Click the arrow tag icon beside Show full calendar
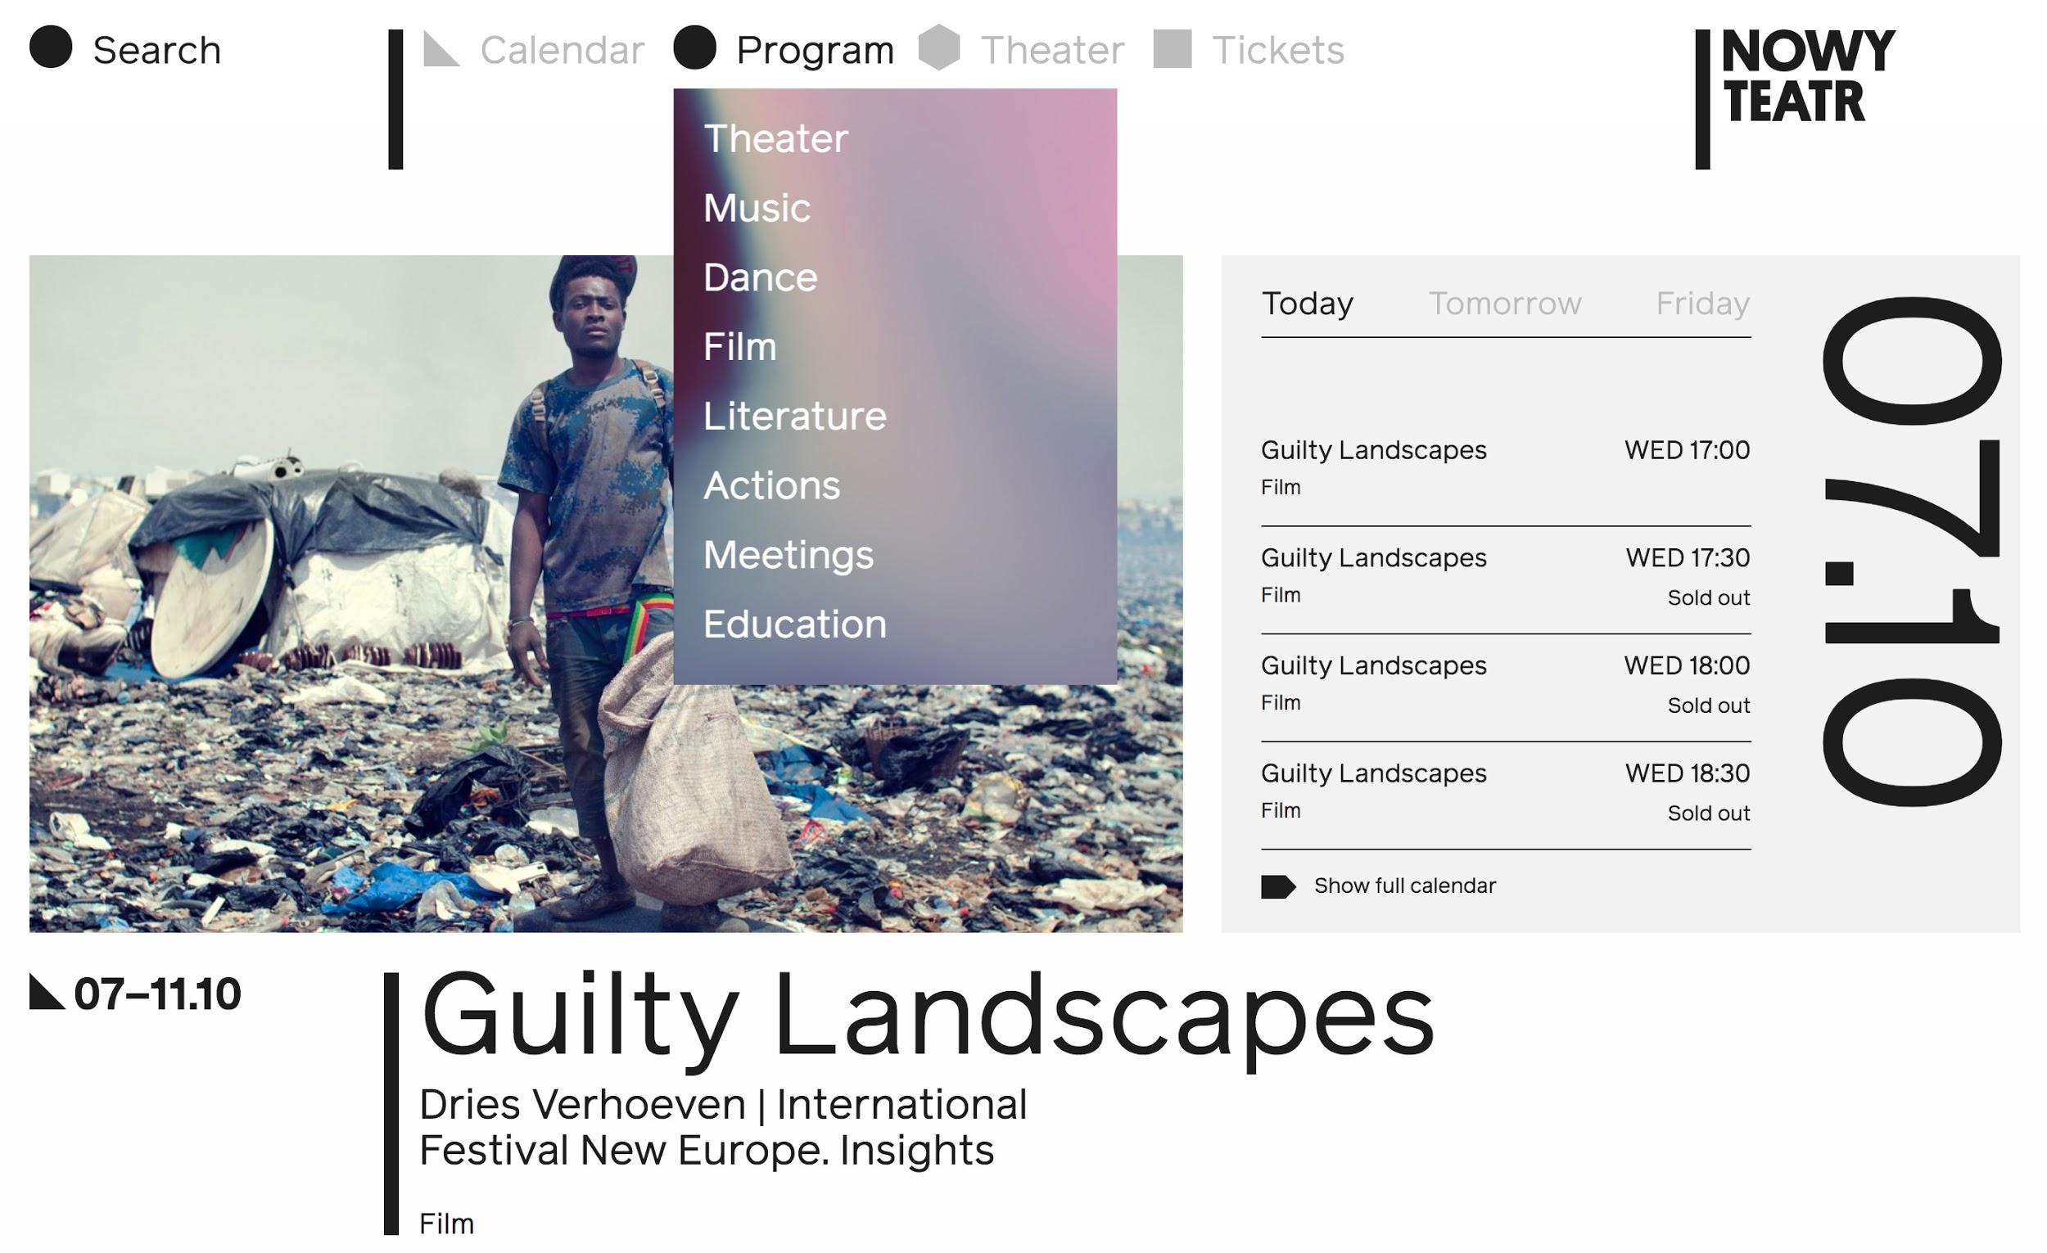 1277,886
